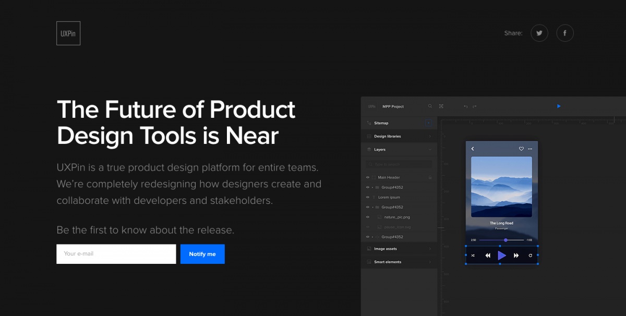Collapse the Layers section chevron
Screen dimensions: 626x316
click(x=429, y=149)
